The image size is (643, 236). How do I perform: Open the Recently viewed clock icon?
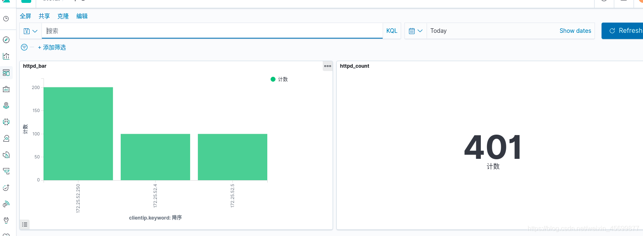pos(6,18)
